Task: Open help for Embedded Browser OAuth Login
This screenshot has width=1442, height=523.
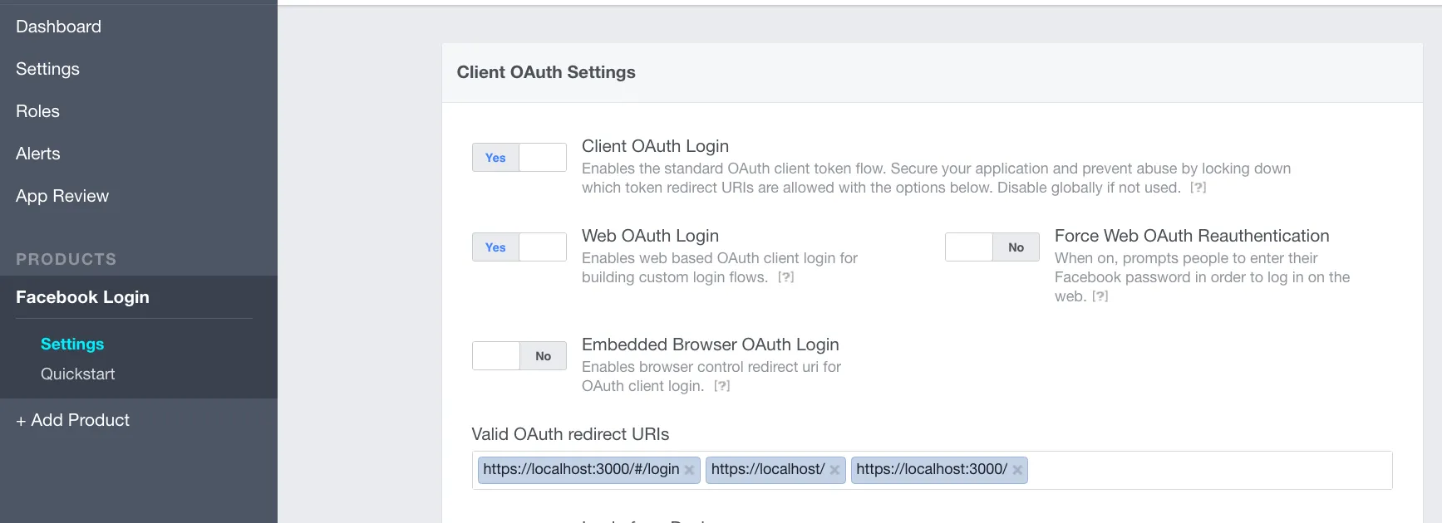Action: tap(721, 386)
